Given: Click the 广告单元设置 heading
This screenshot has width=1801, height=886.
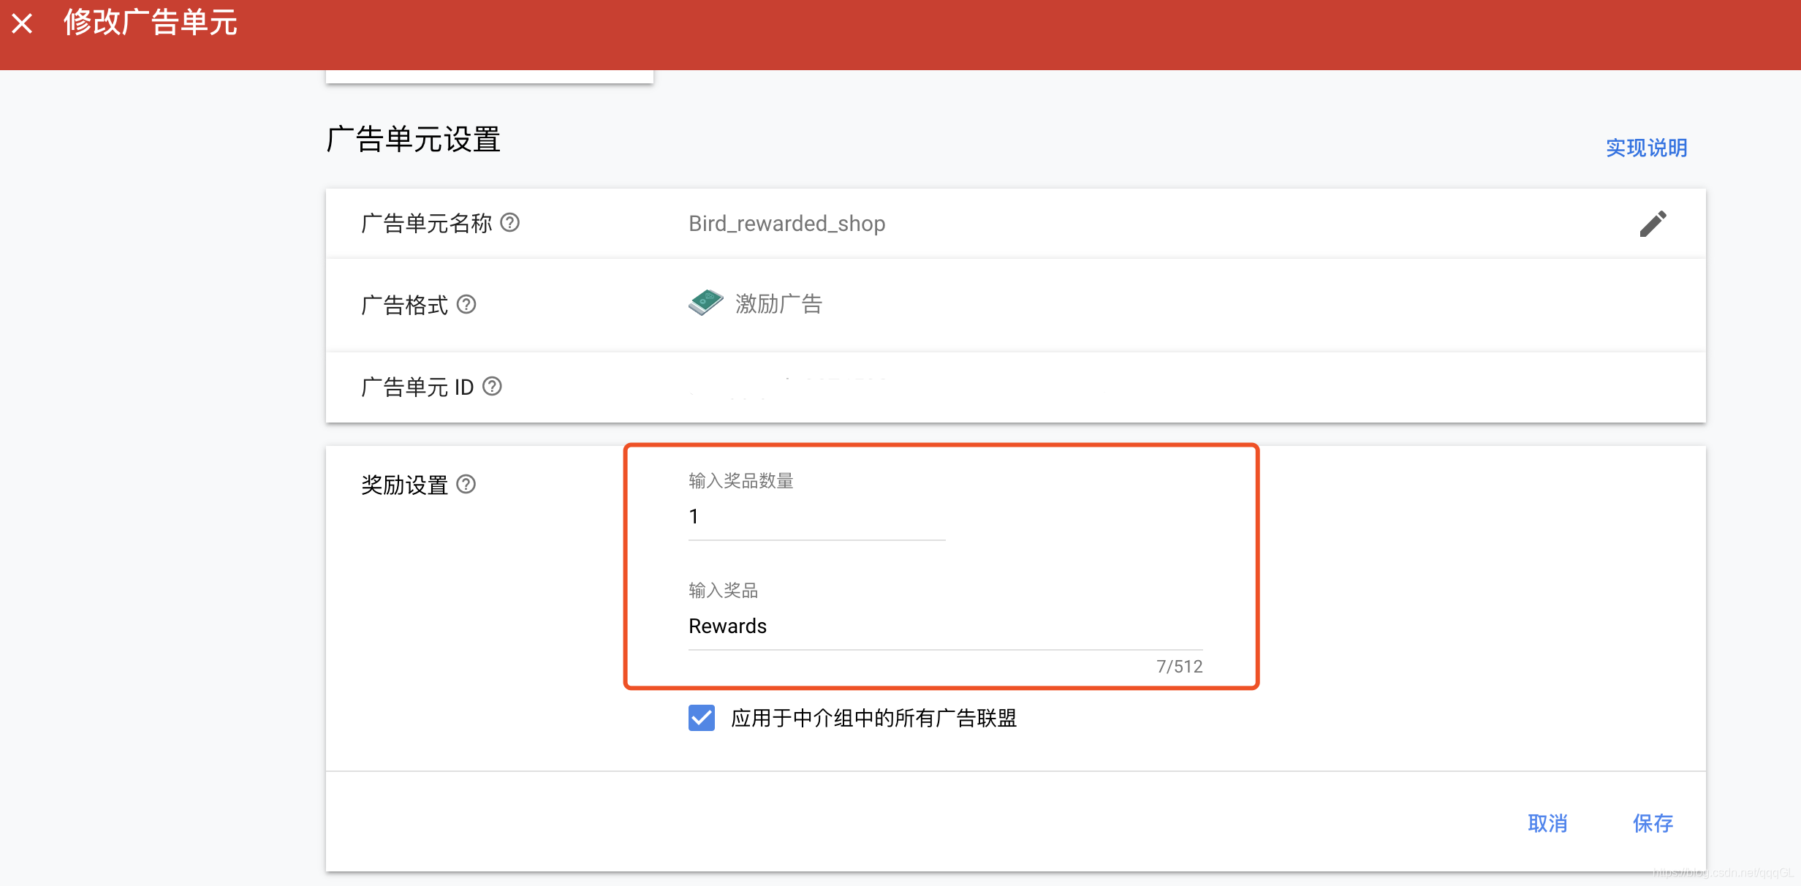Looking at the screenshot, I should coord(414,139).
